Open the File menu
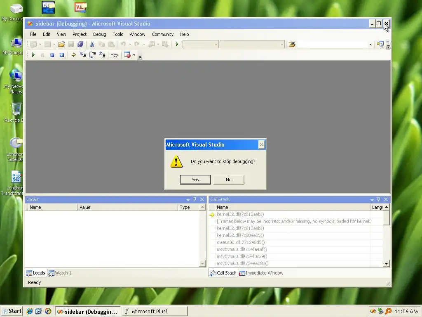Screen dimensions: 422x317 pos(33,34)
